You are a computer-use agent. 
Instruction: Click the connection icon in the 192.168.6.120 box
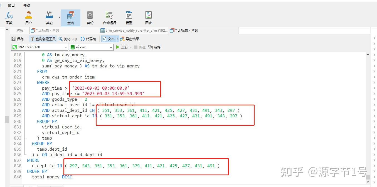[x=15, y=47]
